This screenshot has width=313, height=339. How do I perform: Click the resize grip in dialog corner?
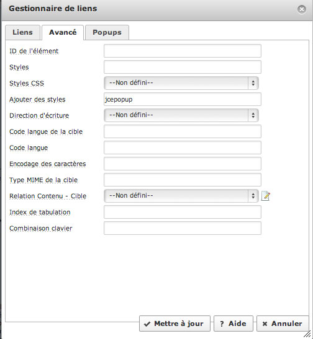[307, 334]
